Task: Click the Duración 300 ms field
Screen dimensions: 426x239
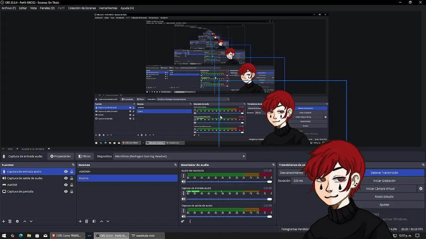Action: tap(302, 181)
